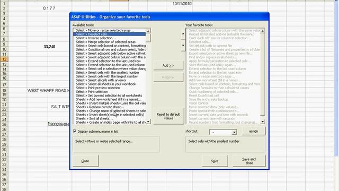Select favorite 'Reload all installed add-ins' entry
This screenshot has width=339, height=191.
pos(224,34)
